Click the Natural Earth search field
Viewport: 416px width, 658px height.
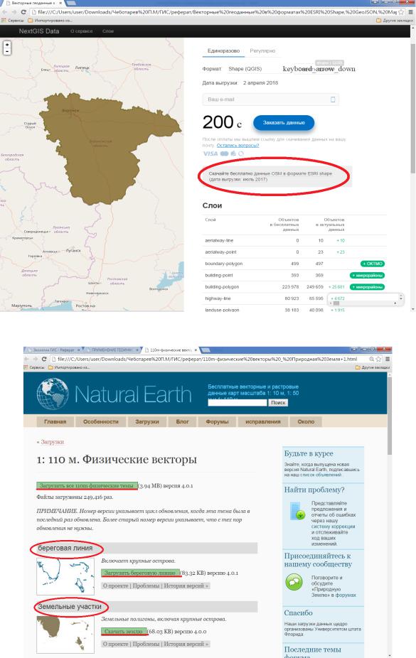coord(238,403)
